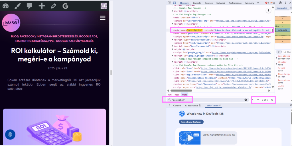Open DevTools settings gear
The height and width of the screenshot is (146, 292).
tap(280, 3)
